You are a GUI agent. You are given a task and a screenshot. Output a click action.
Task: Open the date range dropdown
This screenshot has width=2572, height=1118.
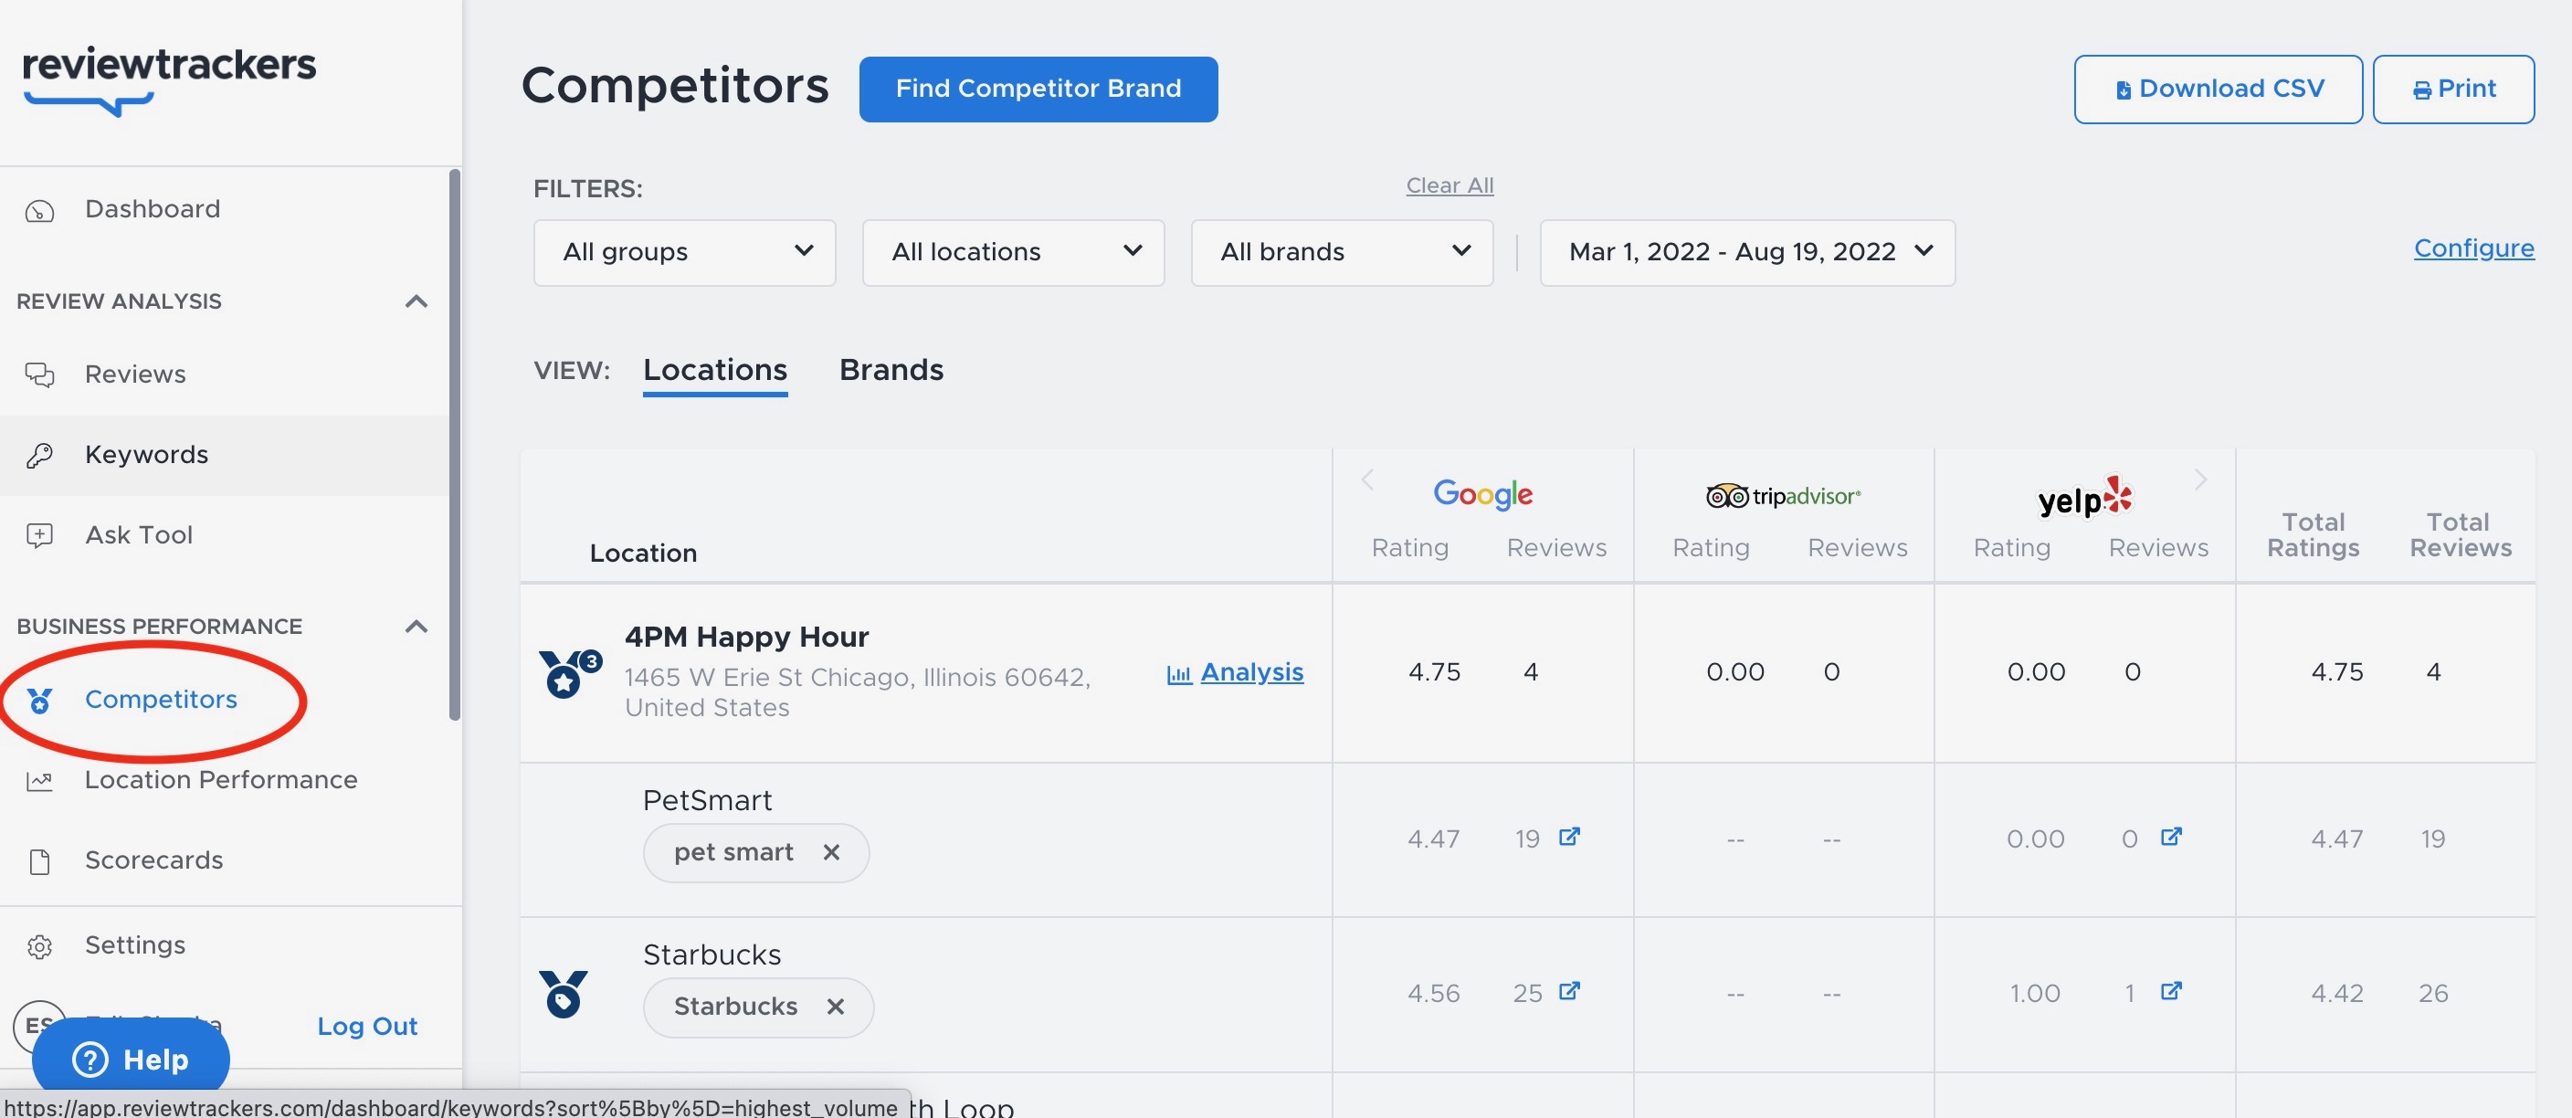coord(1747,252)
